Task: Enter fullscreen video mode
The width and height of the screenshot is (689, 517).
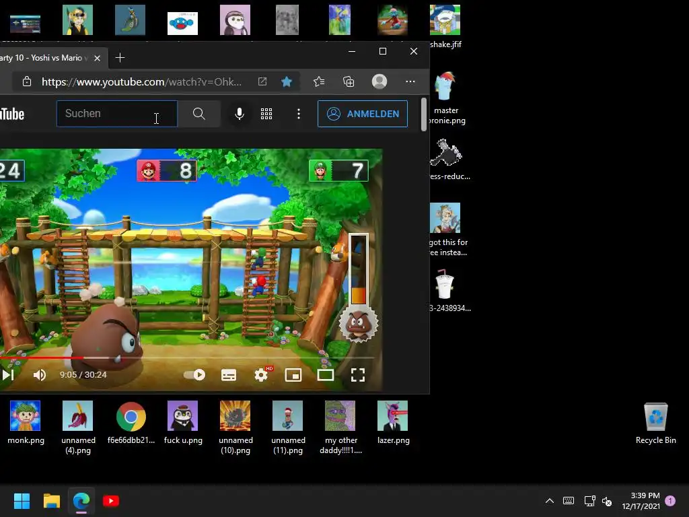Action: click(x=358, y=374)
